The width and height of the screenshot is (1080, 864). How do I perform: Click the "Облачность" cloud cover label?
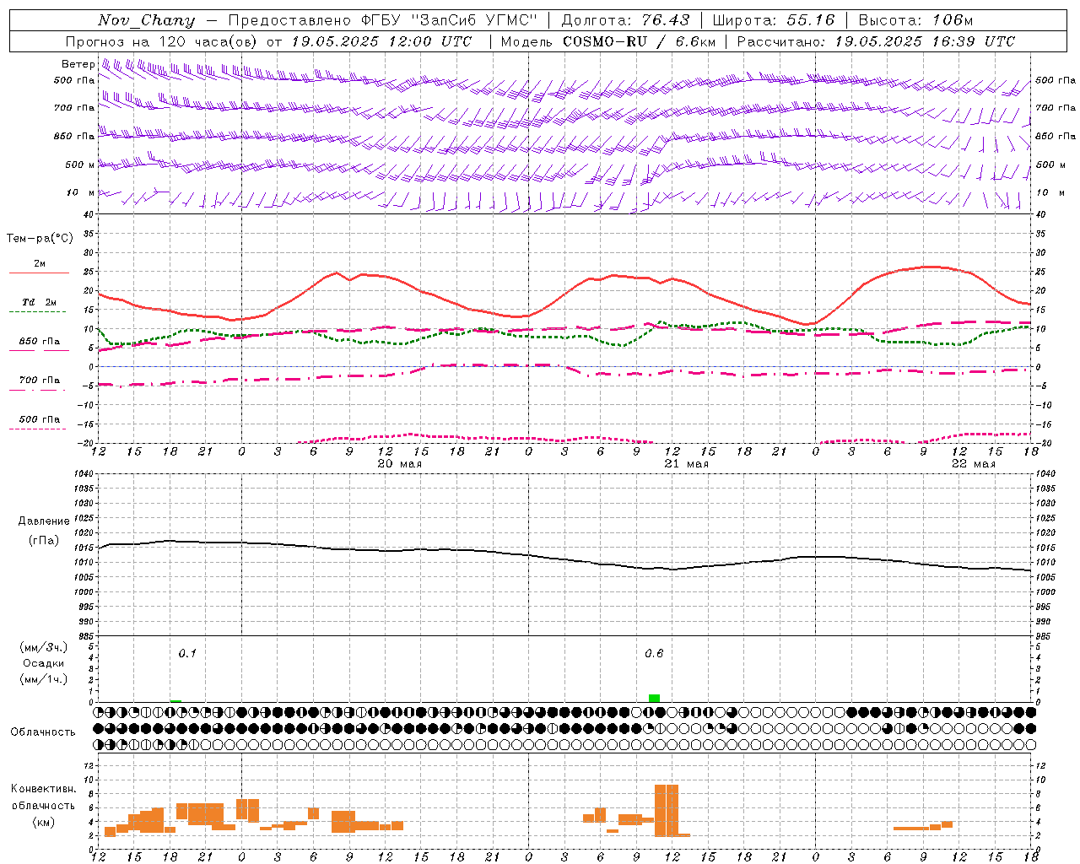43,732
